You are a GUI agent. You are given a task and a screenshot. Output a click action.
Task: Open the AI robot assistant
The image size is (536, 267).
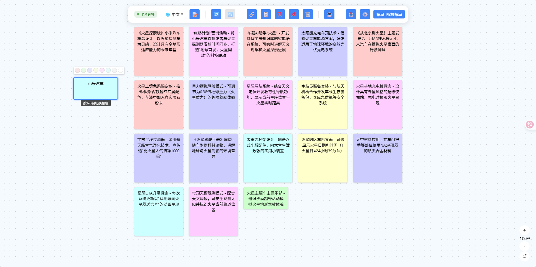point(329,14)
